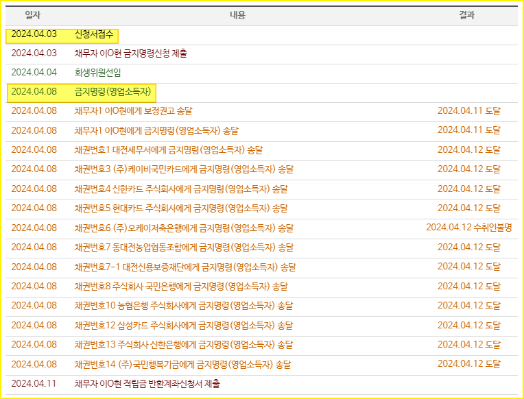Screen dimensions: 524x399
Task: Select 채권번호13 주식회사 신한은행 송달 entry
Action: (x=183, y=345)
